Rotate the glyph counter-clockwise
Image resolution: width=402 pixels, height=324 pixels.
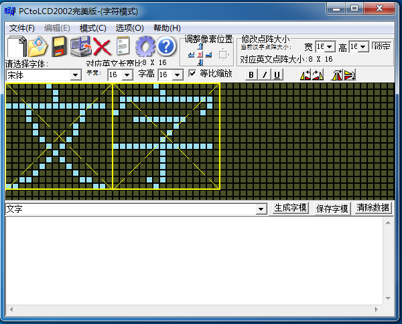[306, 75]
